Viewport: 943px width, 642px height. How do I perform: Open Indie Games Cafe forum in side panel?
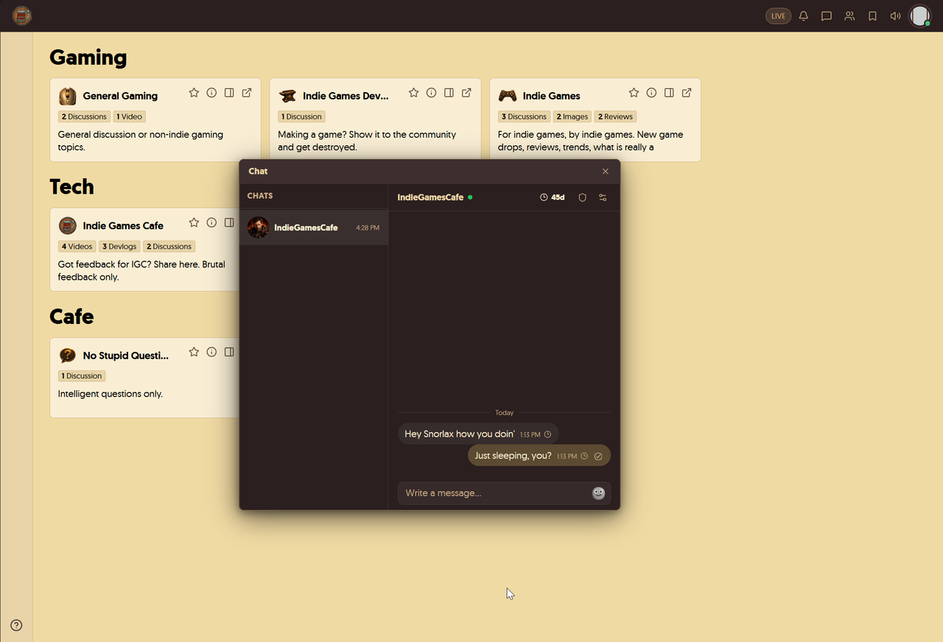pos(229,222)
